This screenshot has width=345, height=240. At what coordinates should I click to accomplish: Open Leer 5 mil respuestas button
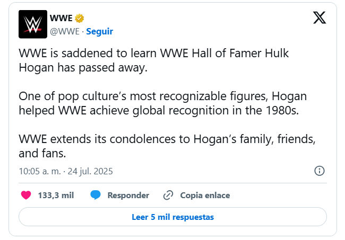click(x=172, y=217)
